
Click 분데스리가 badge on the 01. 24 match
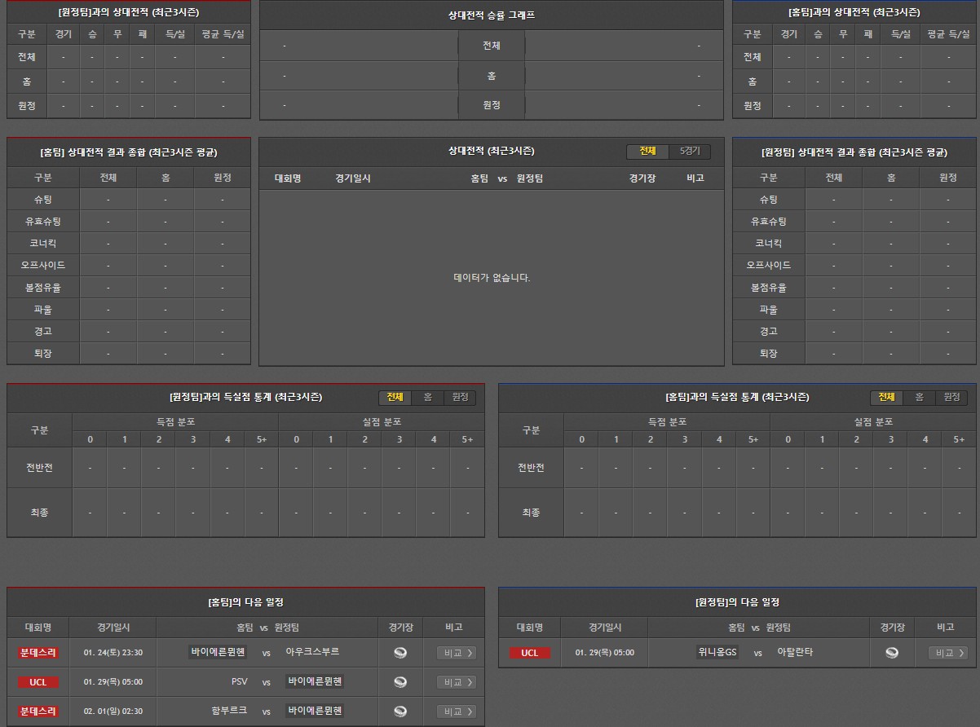[38, 653]
